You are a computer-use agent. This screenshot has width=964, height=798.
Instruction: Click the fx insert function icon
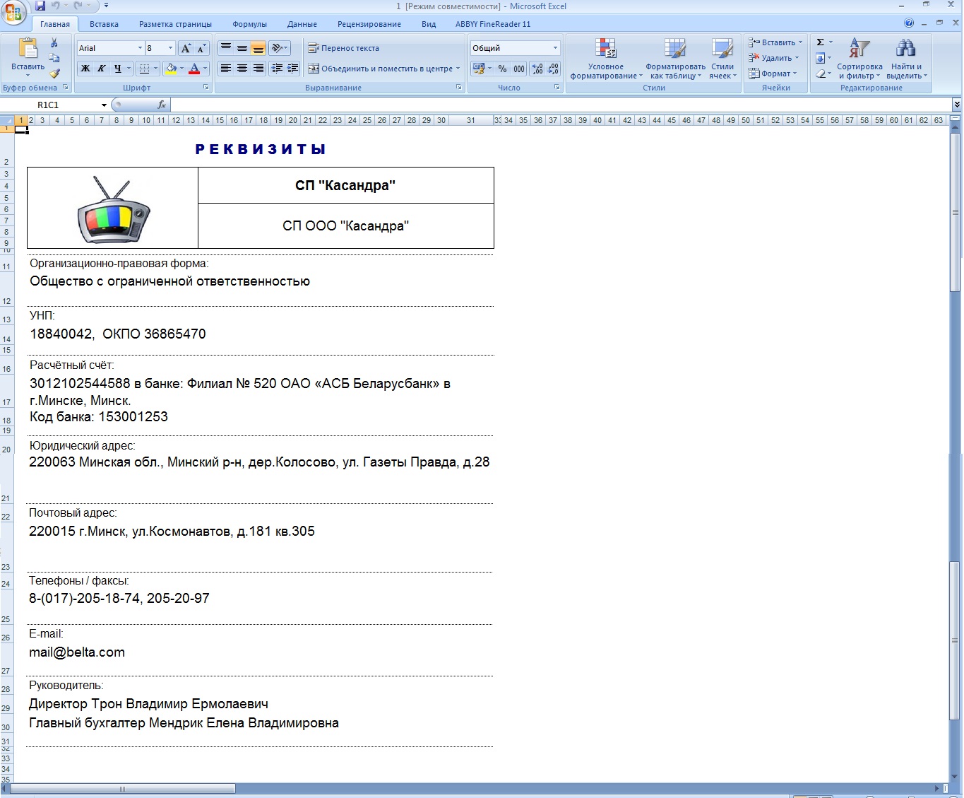click(x=162, y=105)
